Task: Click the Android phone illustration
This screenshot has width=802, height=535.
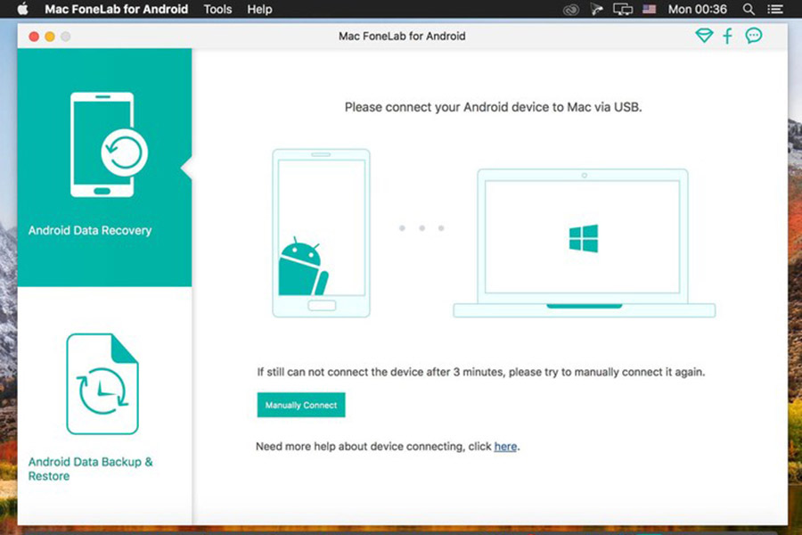Action: coord(321,233)
